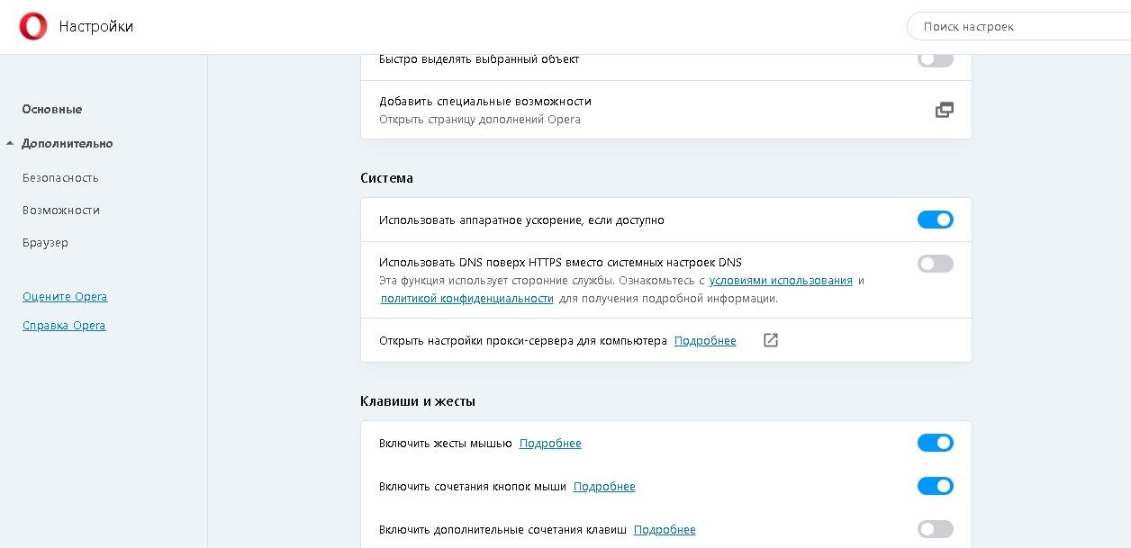Disable hardware acceleration toggle
Image resolution: width=1131 pixels, height=548 pixels.
coord(935,220)
